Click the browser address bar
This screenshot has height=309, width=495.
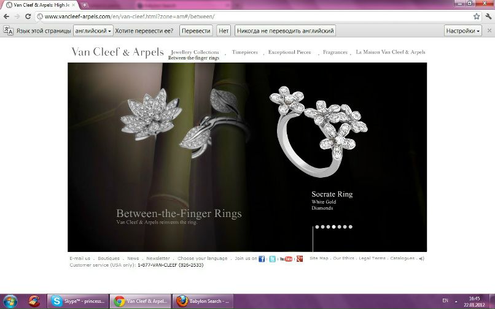point(246,16)
